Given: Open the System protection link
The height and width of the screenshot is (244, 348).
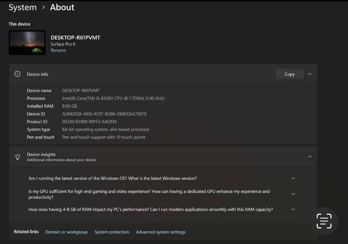Looking at the screenshot, I should coord(112,232).
